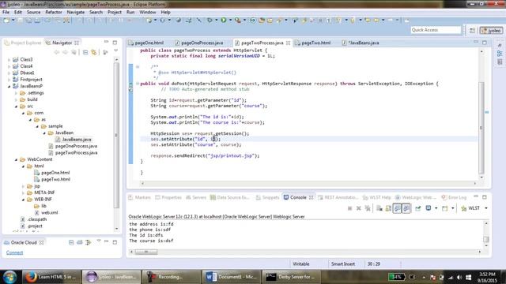Screen dimensions: 506x284
Task: Open the Error Log view tab
Action: point(454,197)
